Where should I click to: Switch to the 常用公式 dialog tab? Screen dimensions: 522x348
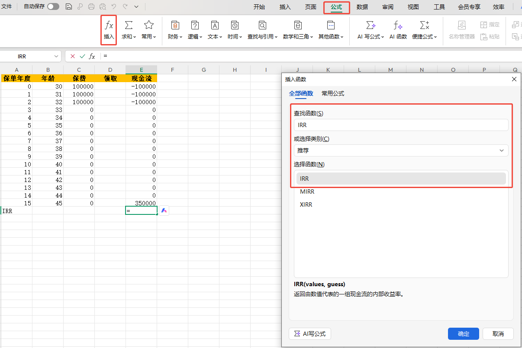(x=333, y=93)
